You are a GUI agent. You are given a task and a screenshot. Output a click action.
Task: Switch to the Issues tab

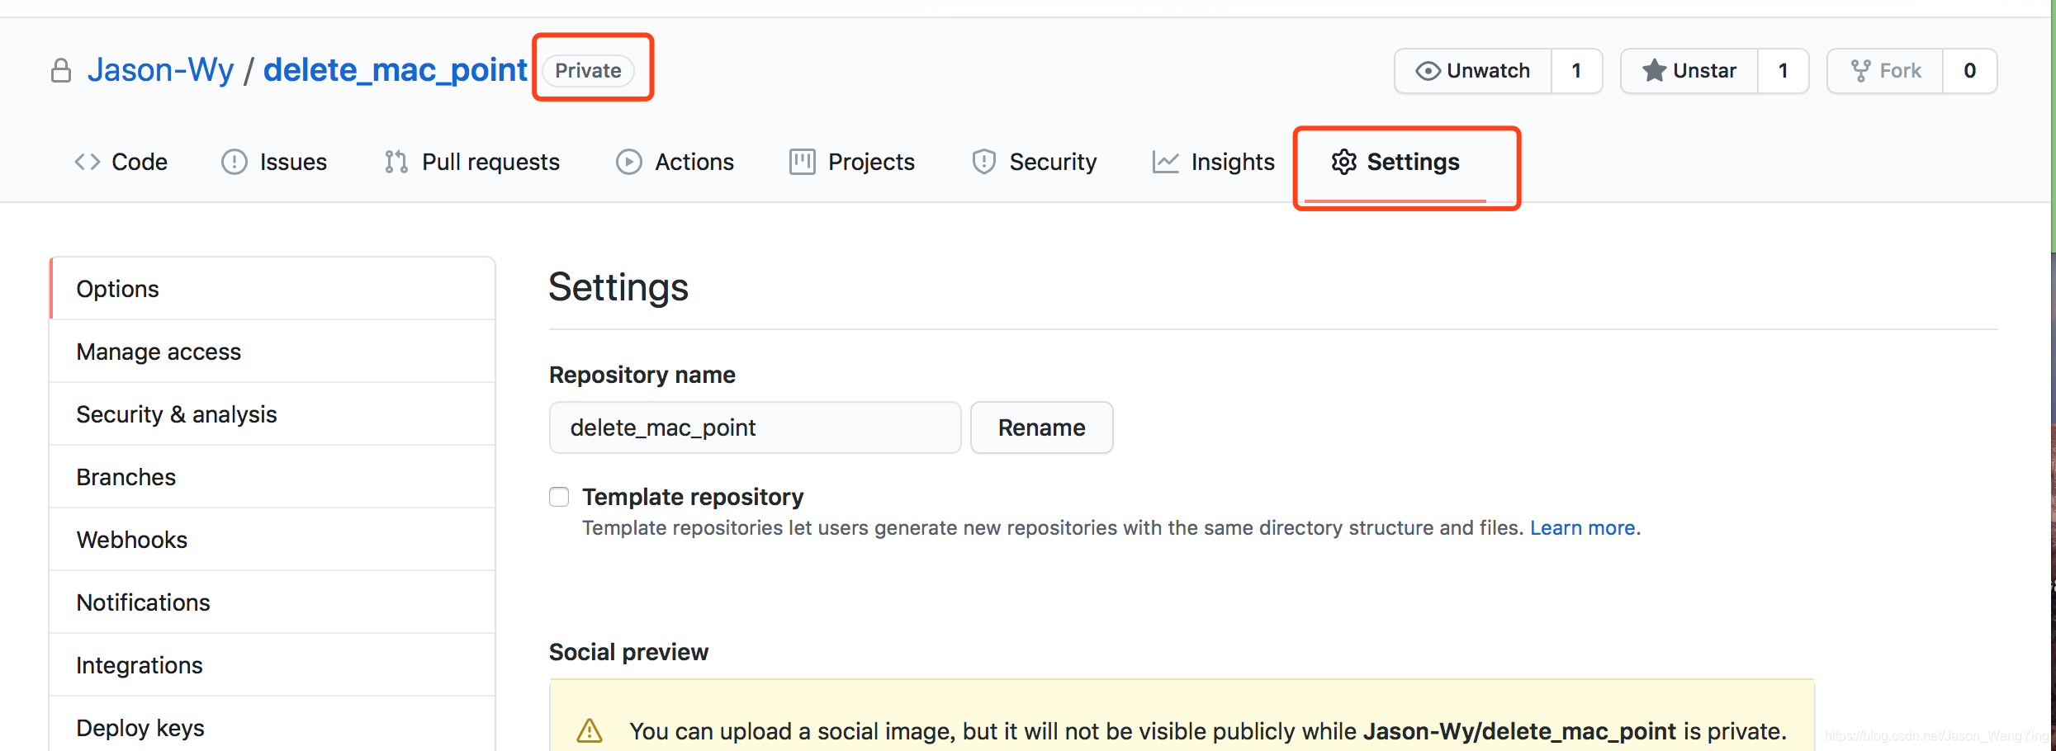click(274, 162)
